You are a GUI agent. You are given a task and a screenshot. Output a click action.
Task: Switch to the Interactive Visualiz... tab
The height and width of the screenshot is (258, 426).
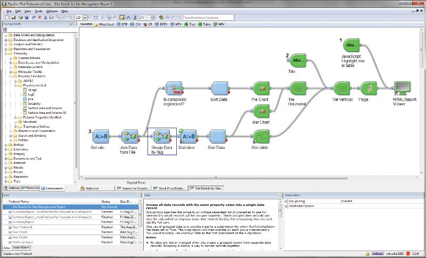(x=133, y=188)
